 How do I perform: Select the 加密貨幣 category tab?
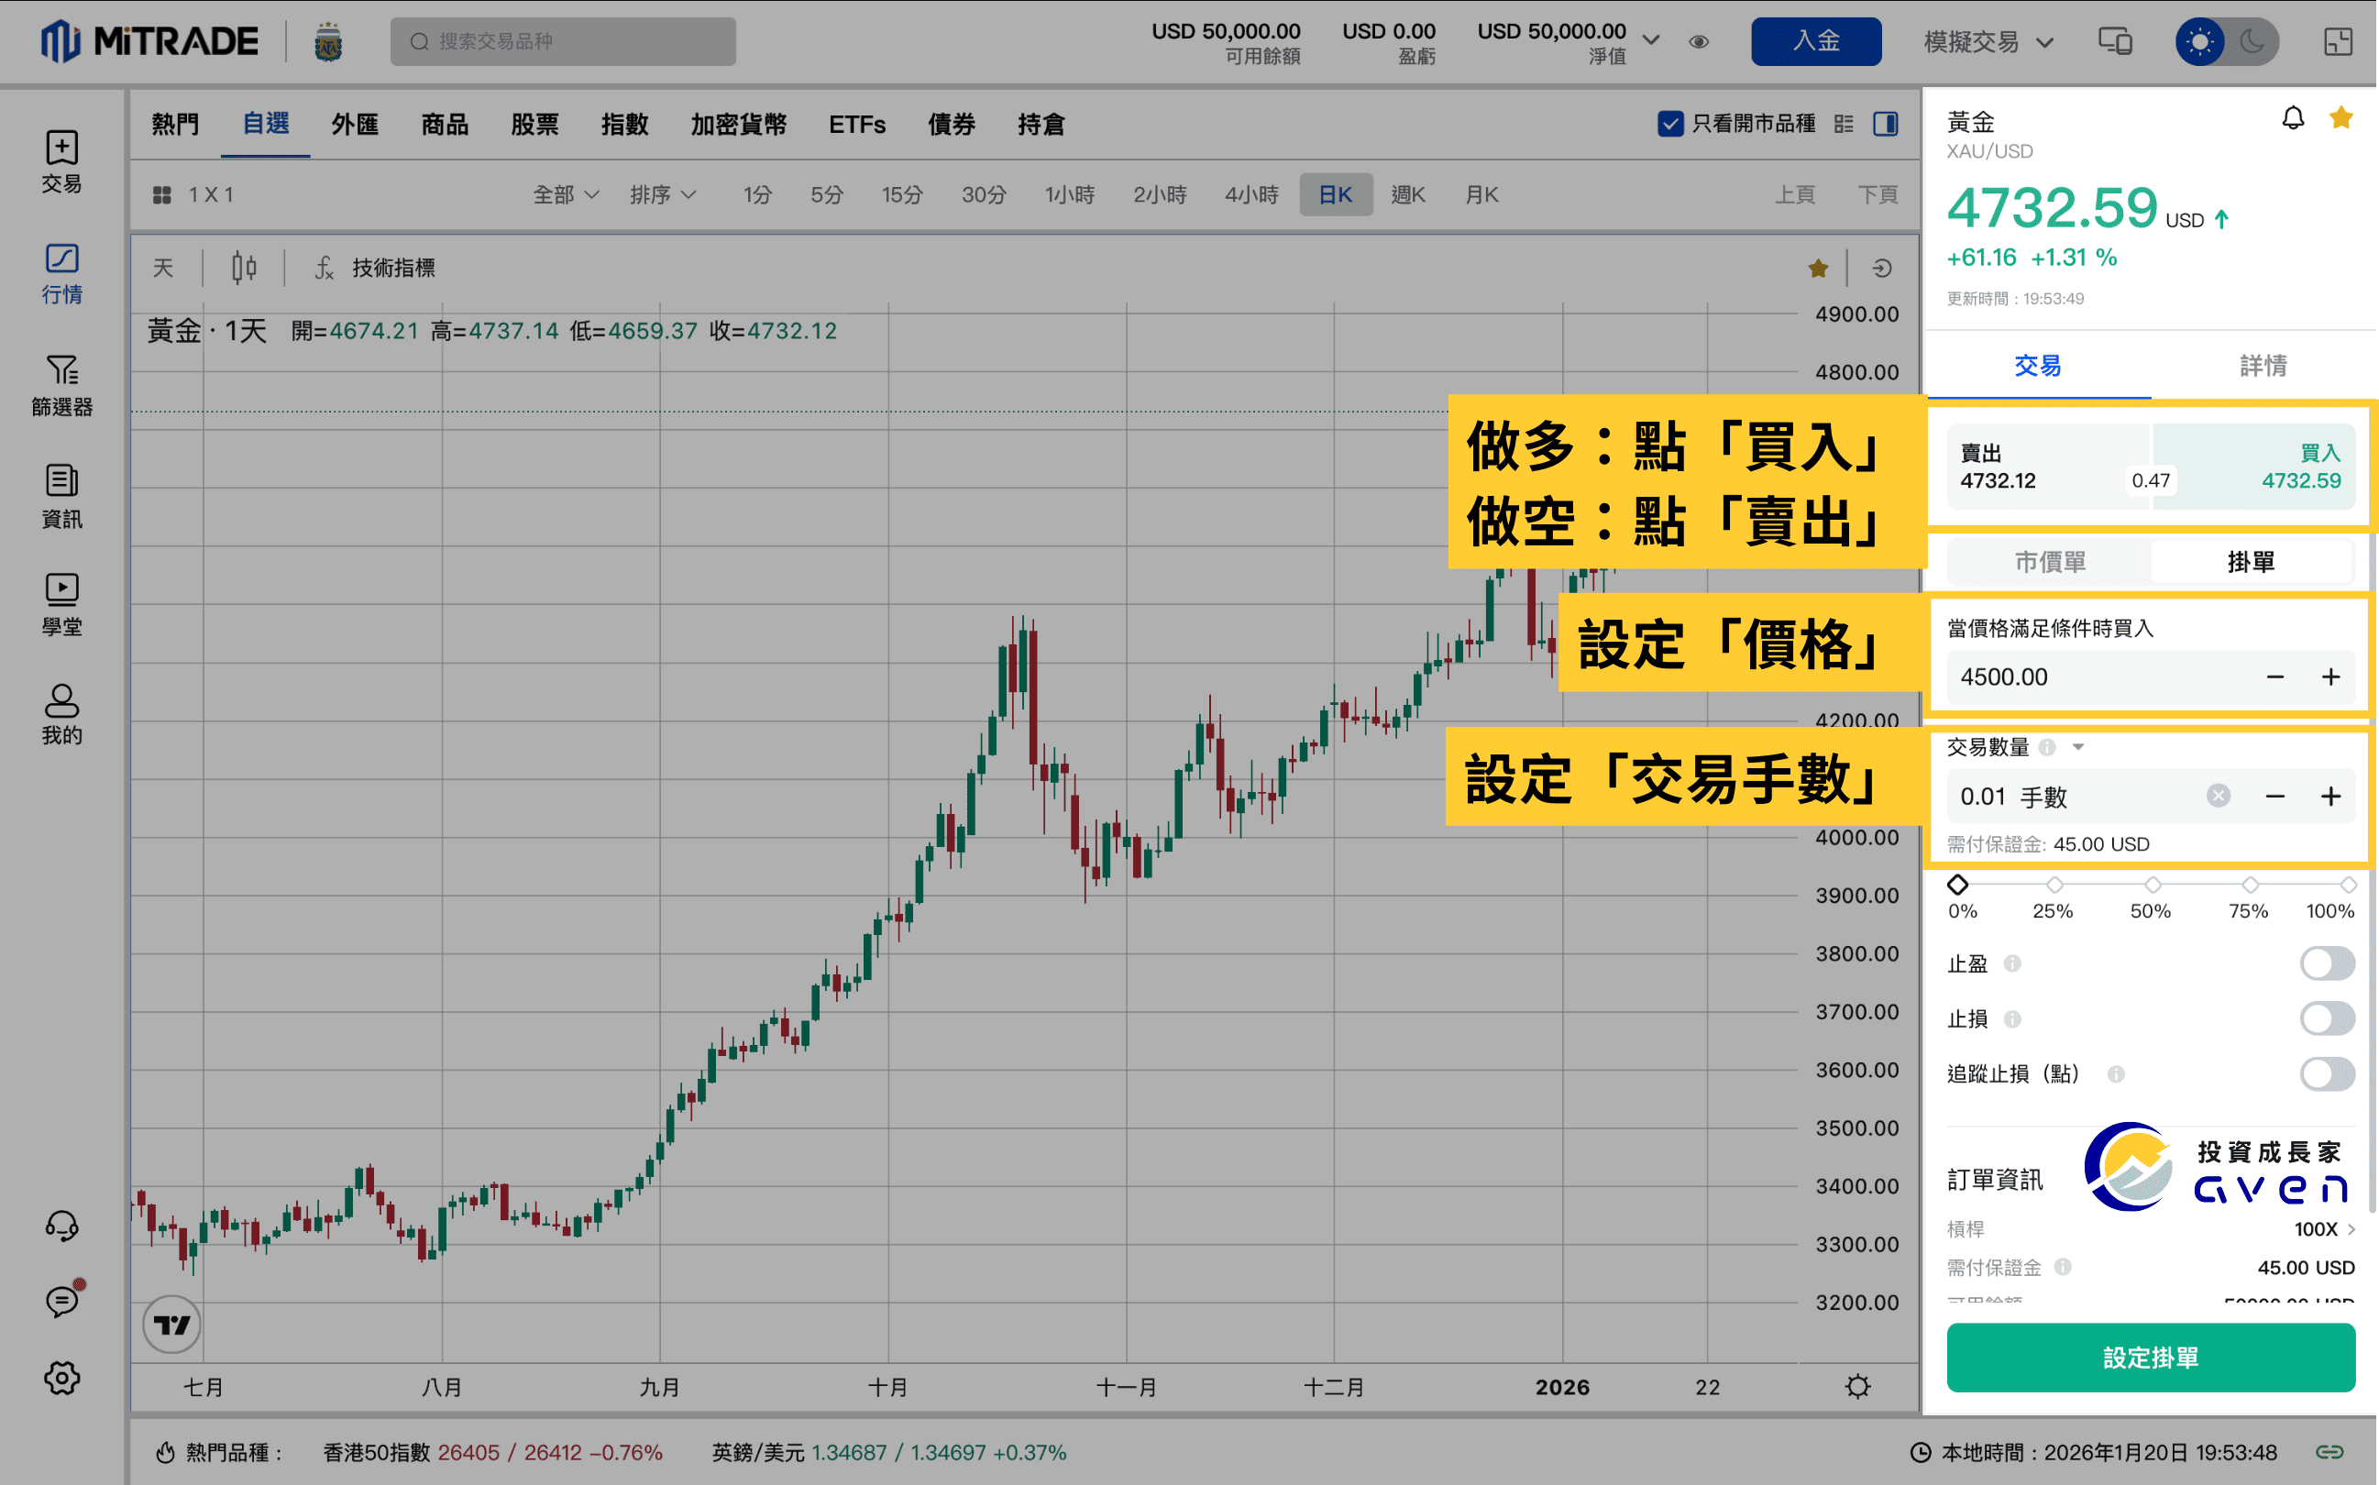(x=739, y=124)
